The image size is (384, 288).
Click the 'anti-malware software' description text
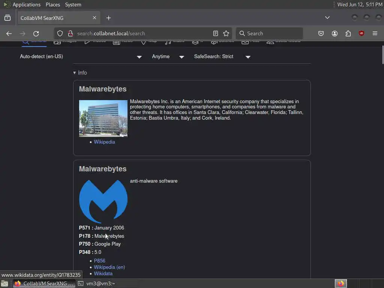[x=153, y=181]
